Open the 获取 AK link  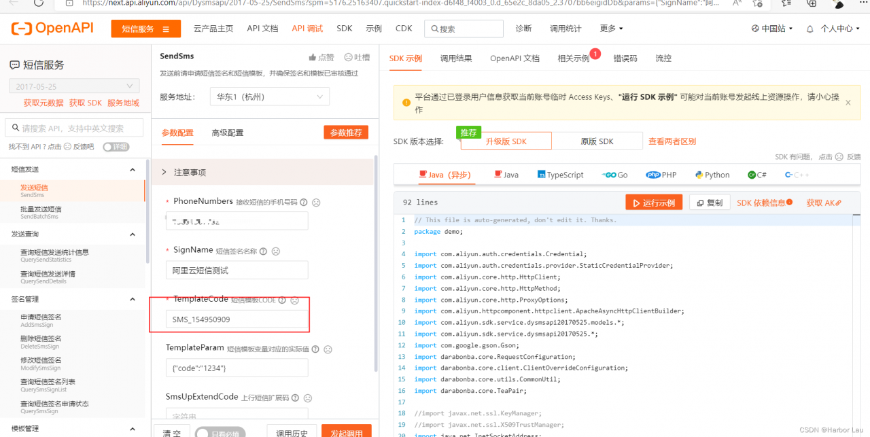click(824, 203)
